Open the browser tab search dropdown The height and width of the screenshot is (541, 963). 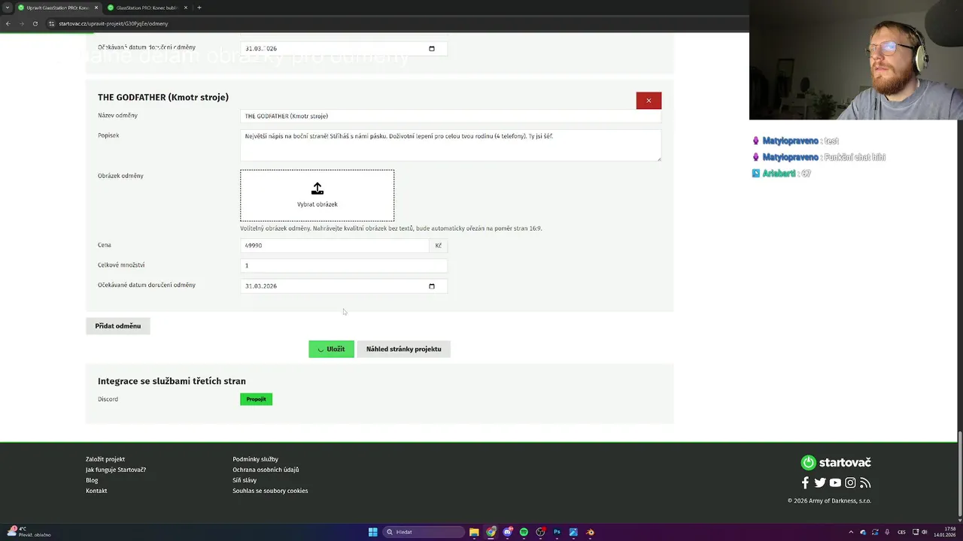coord(8,8)
